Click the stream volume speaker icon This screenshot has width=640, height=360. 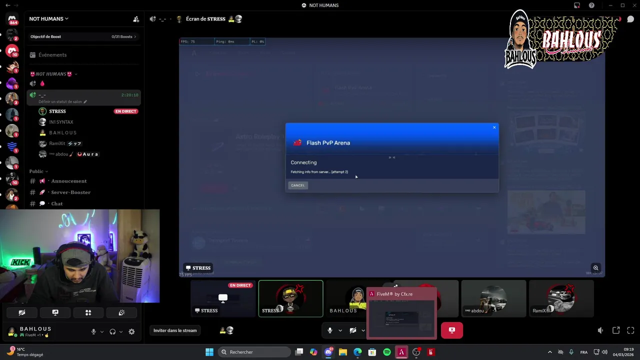[x=600, y=330]
